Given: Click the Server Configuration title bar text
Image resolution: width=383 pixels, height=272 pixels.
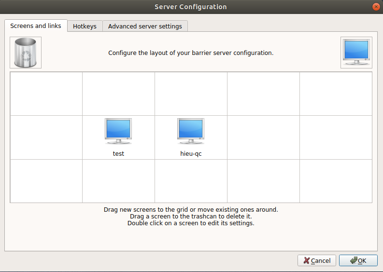Looking at the screenshot, I should 191,7.
